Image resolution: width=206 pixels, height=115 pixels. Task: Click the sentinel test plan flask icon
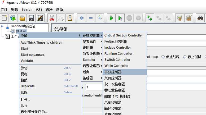pyautogui.click(x=8, y=26)
